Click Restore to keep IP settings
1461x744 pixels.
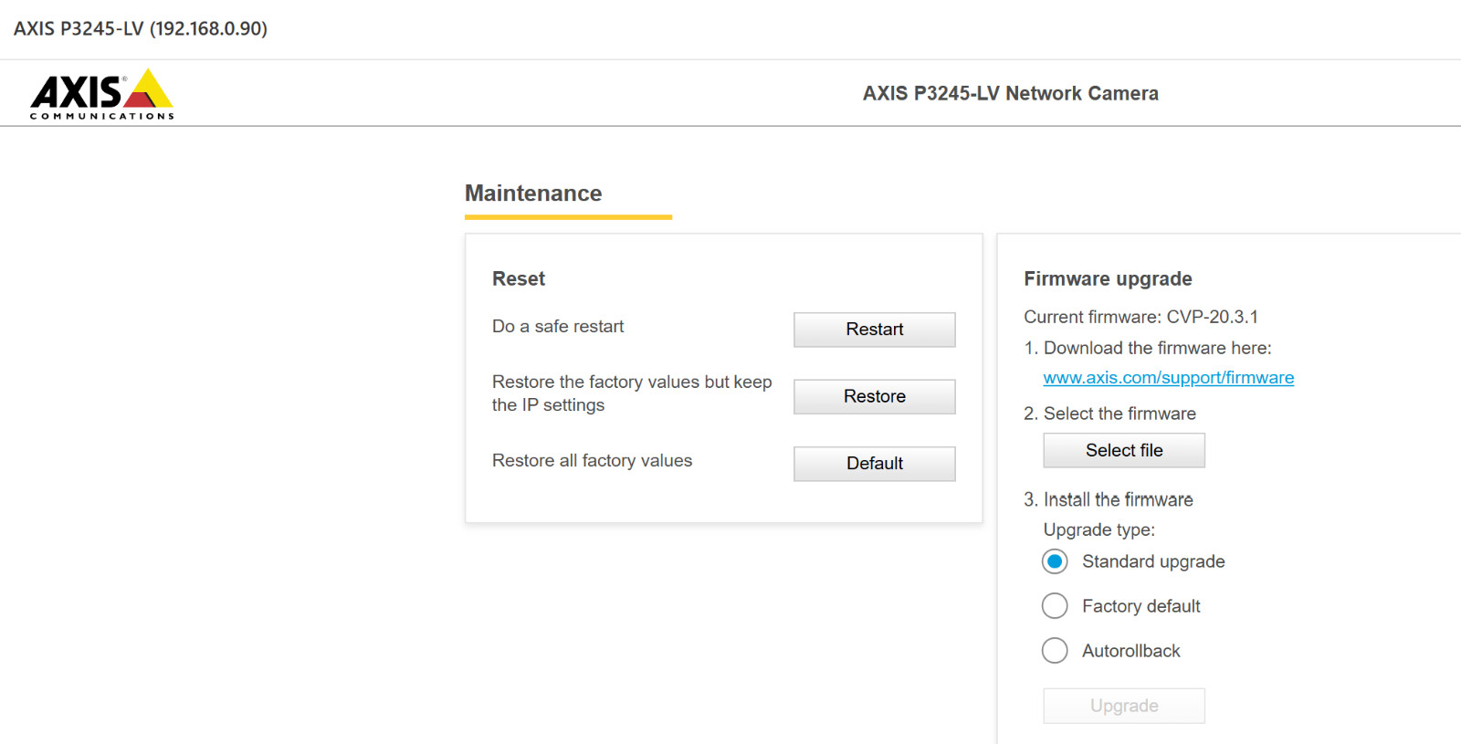tap(874, 396)
